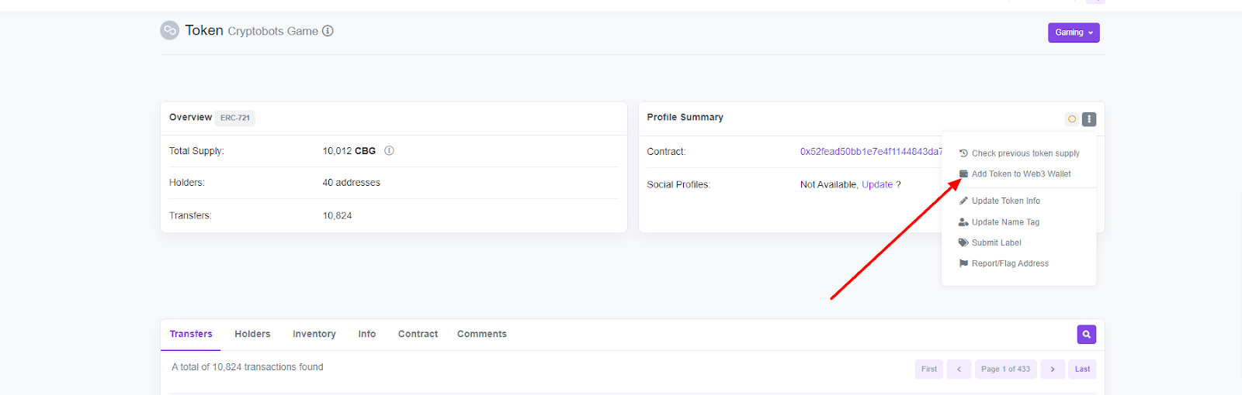The height and width of the screenshot is (395, 1242).
Task: Click the wallet icon next to Add Token
Action: point(963,174)
